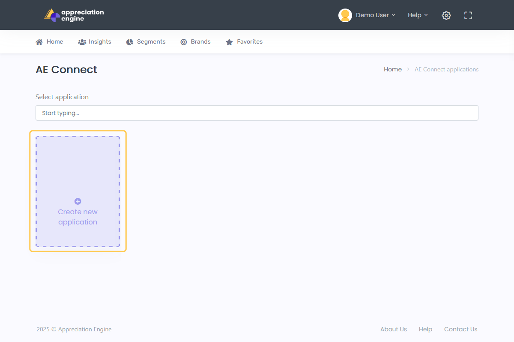Click the Brands target icon
Screen dimensions: 514x342
tap(184, 42)
